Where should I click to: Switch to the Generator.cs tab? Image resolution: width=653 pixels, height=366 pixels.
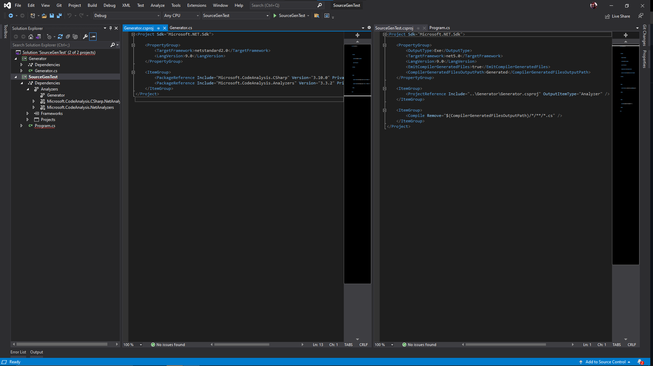tap(181, 28)
